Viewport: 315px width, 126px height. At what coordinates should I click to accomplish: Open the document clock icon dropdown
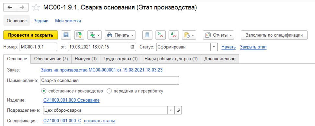click(189, 35)
